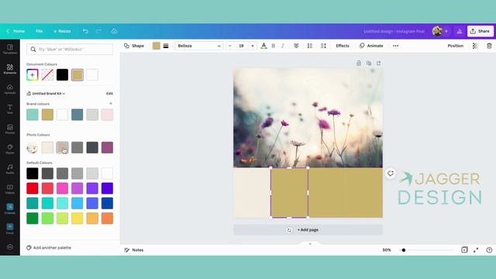496x279 pixels.
Task: Click the Share button
Action: (x=480, y=31)
